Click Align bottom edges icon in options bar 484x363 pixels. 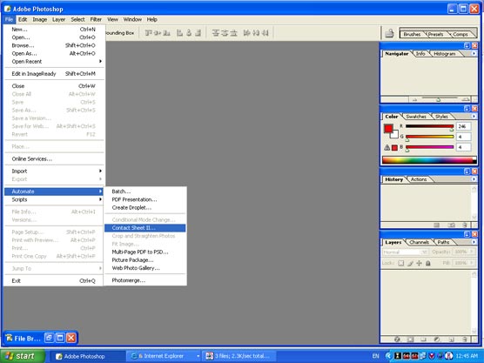coord(166,33)
